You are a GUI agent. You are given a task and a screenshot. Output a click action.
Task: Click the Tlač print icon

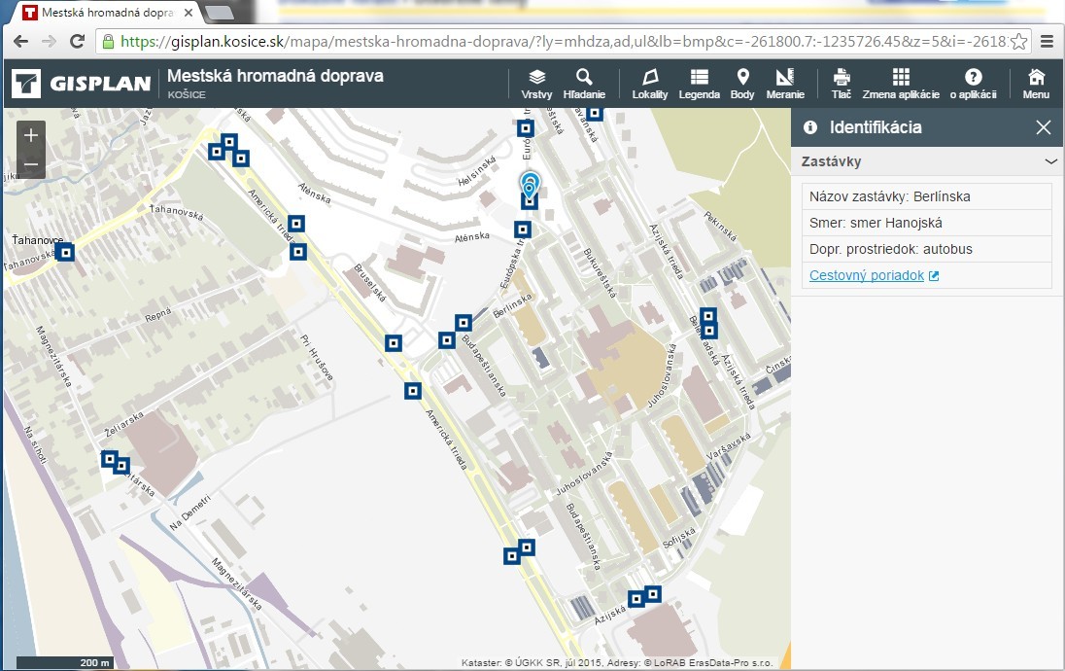tap(842, 84)
